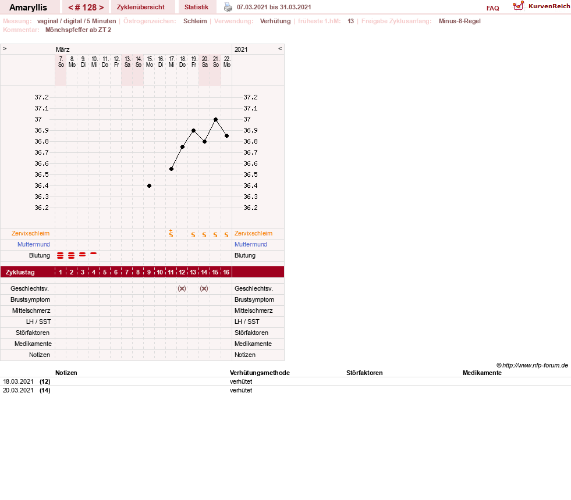Click the note row dated 18.03.2021
The image size is (571, 500).
tap(285, 381)
